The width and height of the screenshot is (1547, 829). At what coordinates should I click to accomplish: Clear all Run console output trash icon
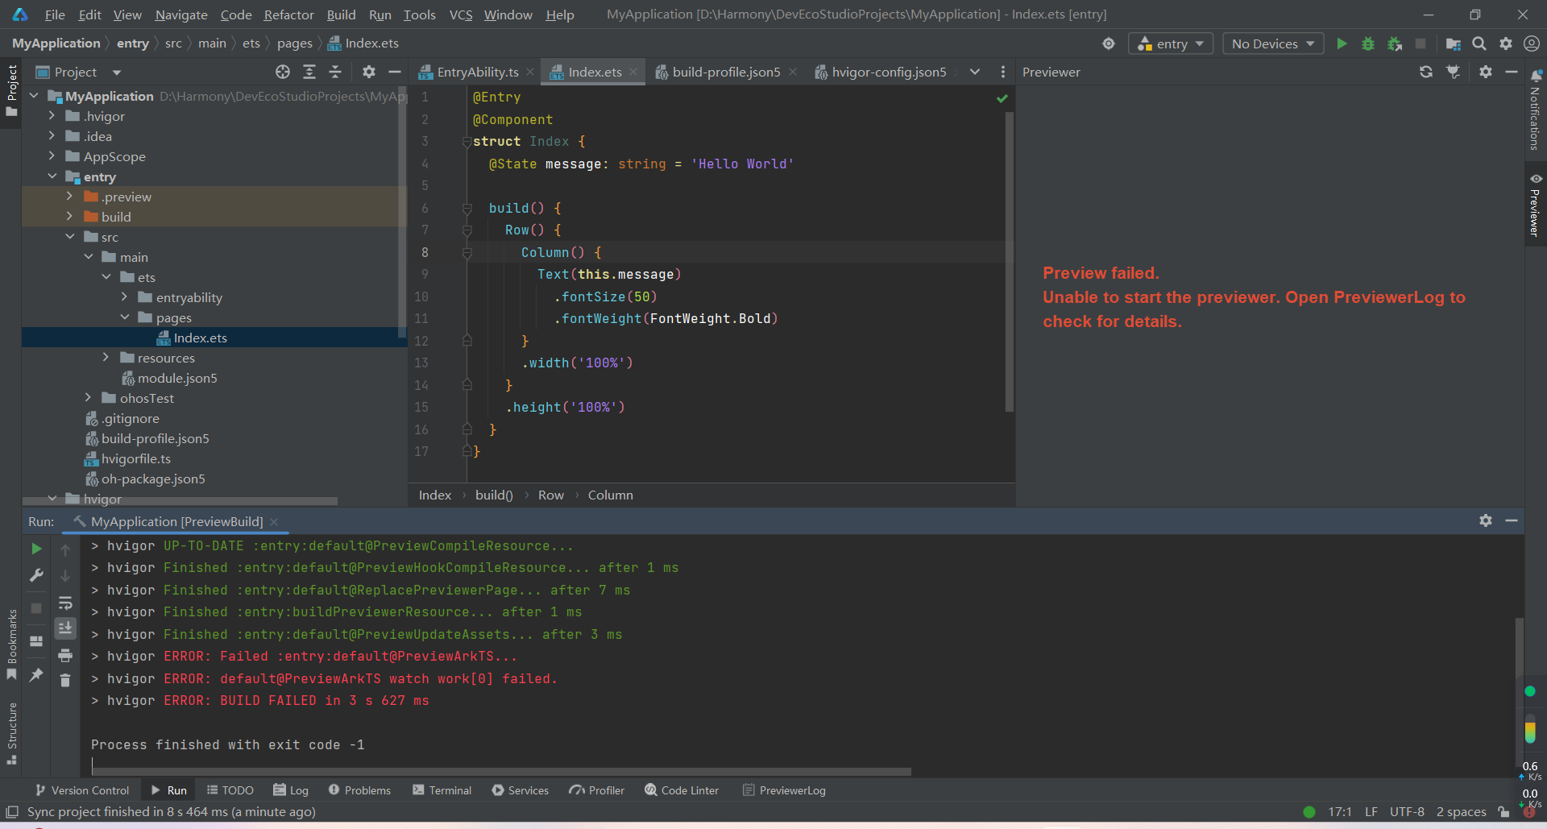(x=65, y=681)
